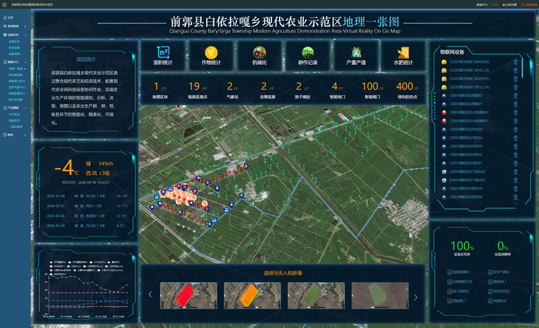Click the weather station 01 device icon
Viewport: 539px width, 328px height.
coord(444,180)
